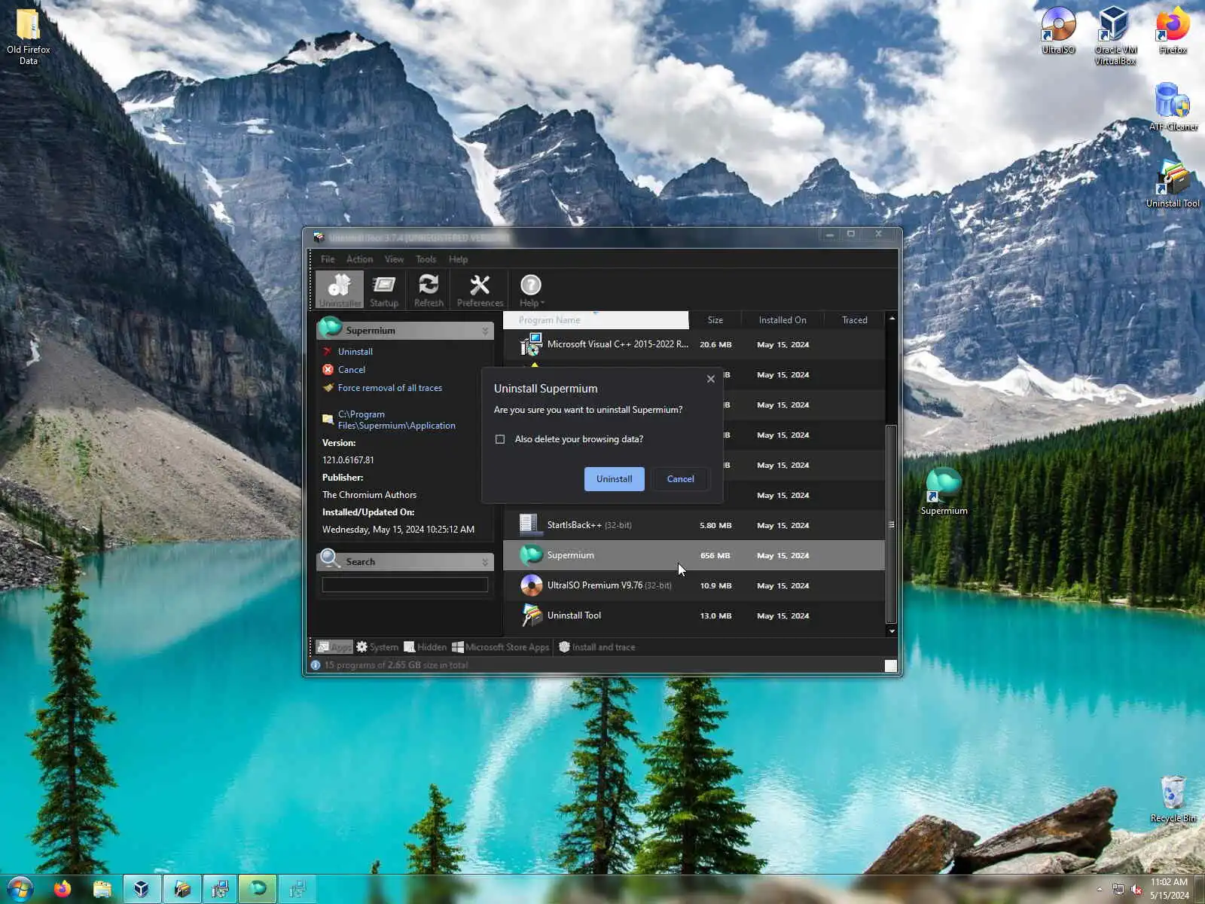Click the search input field

point(405,585)
